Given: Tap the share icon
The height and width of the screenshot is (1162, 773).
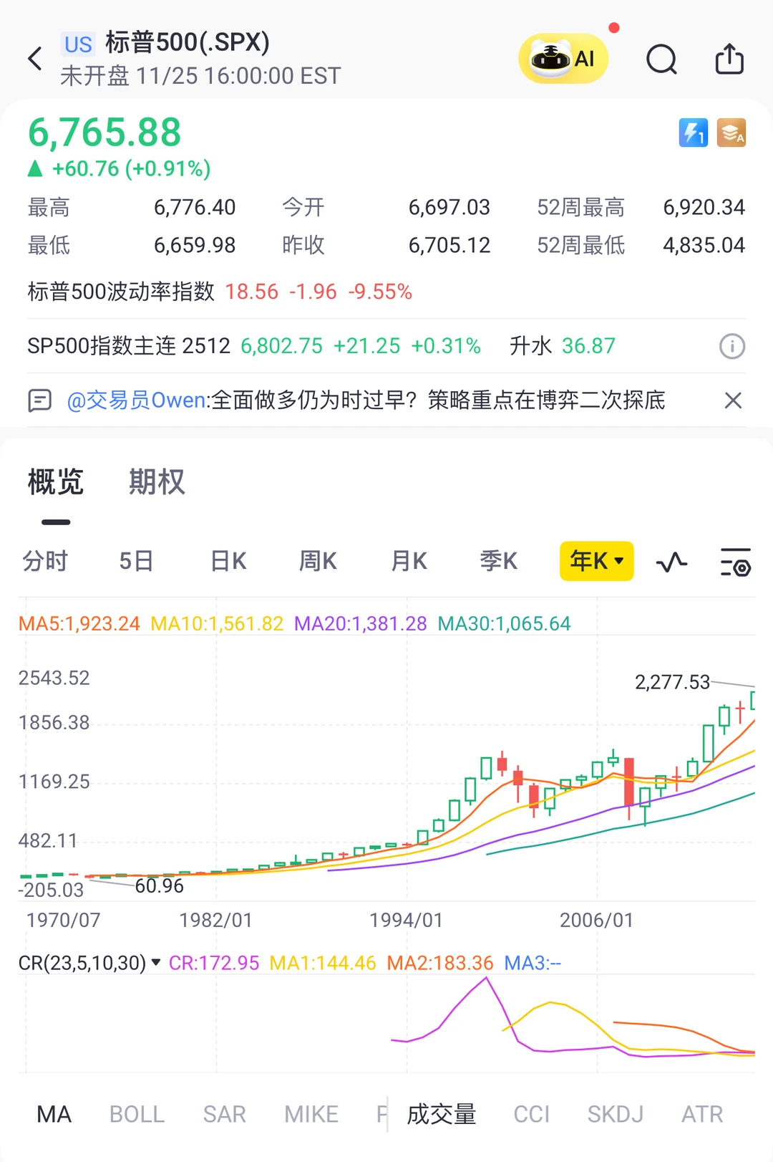Looking at the screenshot, I should (729, 59).
